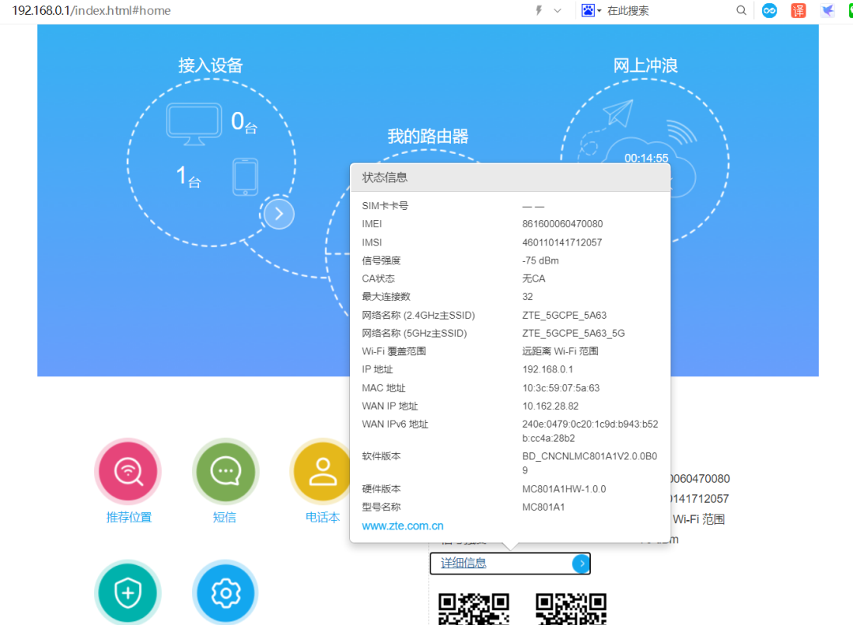The height and width of the screenshot is (625, 853).
Task: Open the shield-shaped security icon
Action: coord(127,593)
